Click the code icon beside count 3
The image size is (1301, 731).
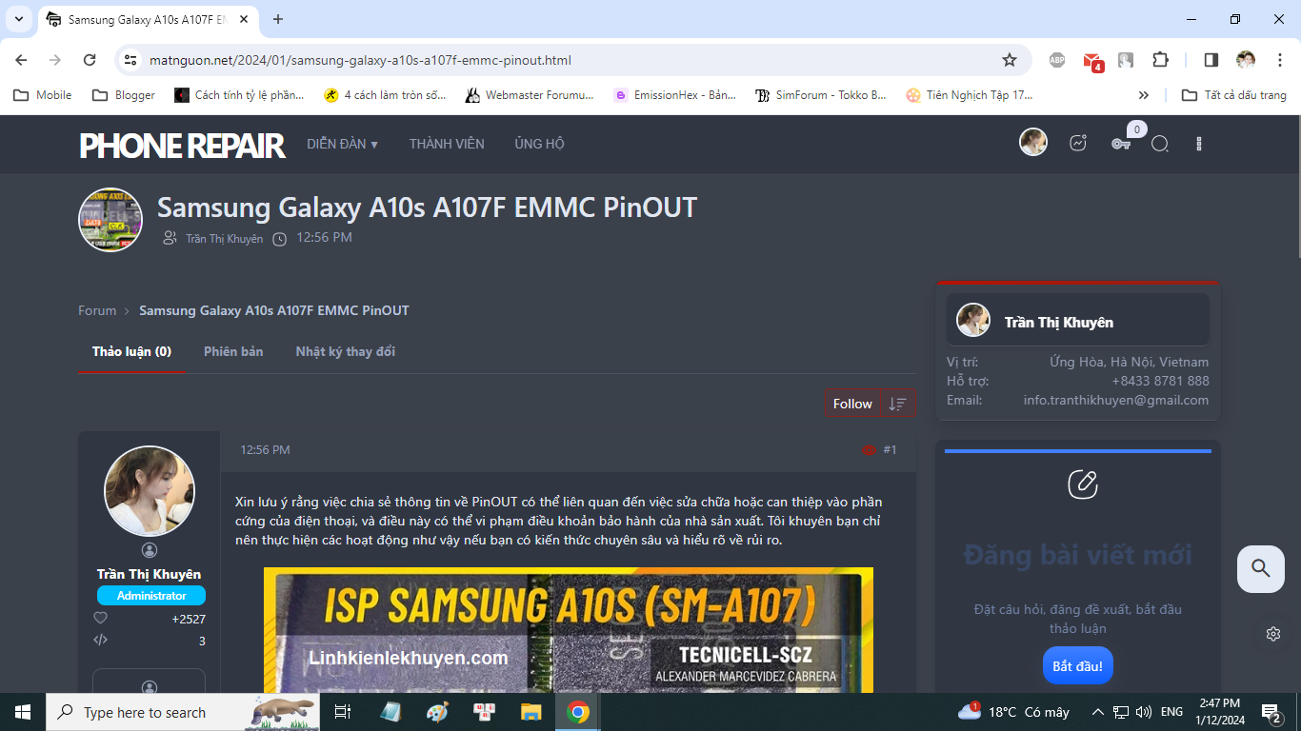point(100,640)
